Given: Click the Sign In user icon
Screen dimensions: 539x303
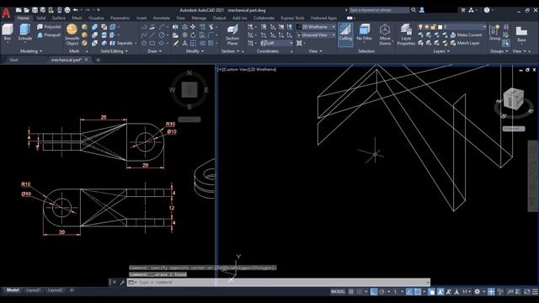Looking at the screenshot, I should pos(422,10).
